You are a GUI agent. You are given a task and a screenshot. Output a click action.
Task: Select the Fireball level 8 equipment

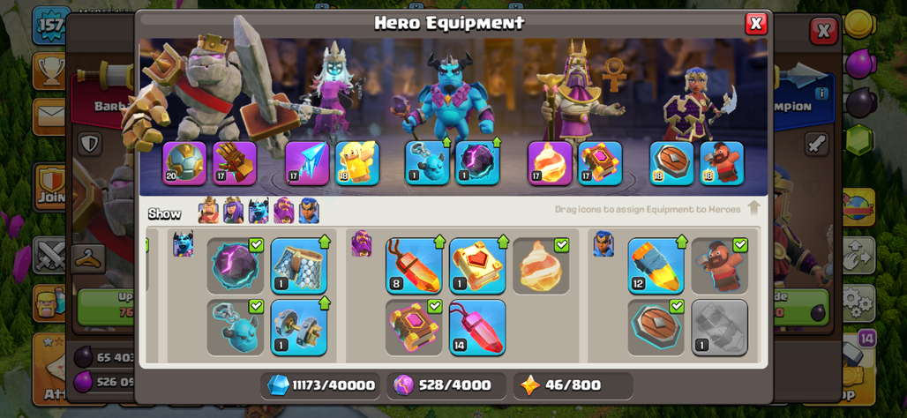click(414, 266)
